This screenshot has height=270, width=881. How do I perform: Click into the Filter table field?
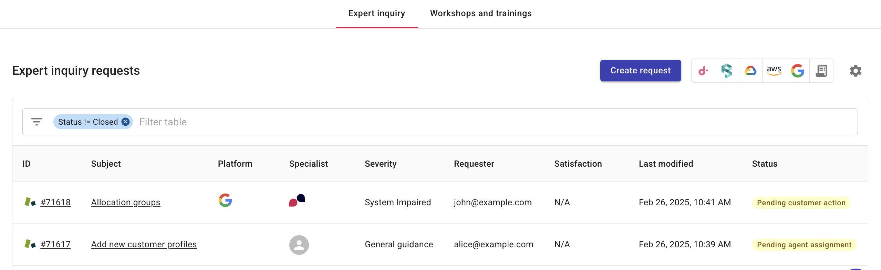pos(496,122)
